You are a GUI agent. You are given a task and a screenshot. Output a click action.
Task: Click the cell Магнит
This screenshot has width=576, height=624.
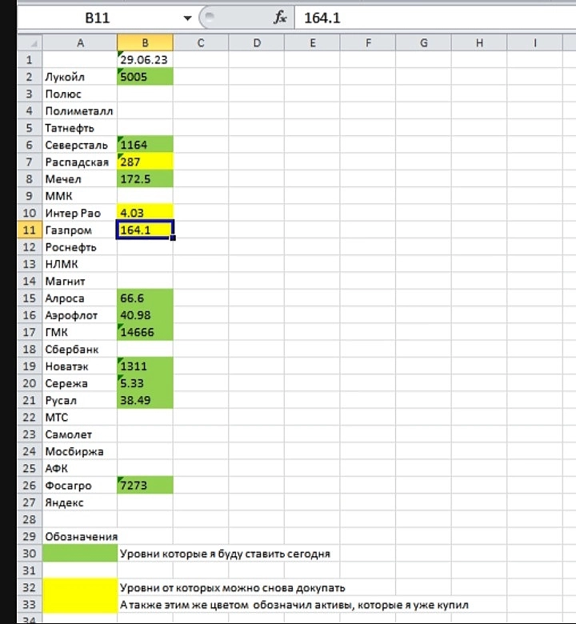pyautogui.click(x=80, y=281)
